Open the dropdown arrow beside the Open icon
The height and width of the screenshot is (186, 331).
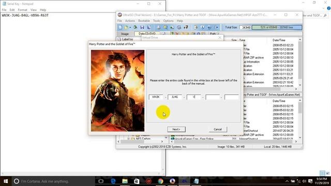pyautogui.click(x=130, y=27)
